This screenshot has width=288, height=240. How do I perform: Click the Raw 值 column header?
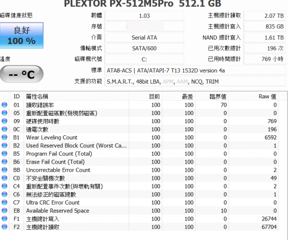click(x=254, y=96)
